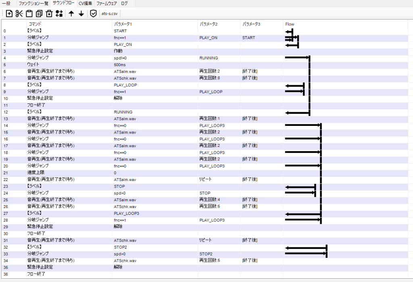Viewport: 413px width, 282px height.
Task: Click the trash delete row icon
Action: click(49, 14)
